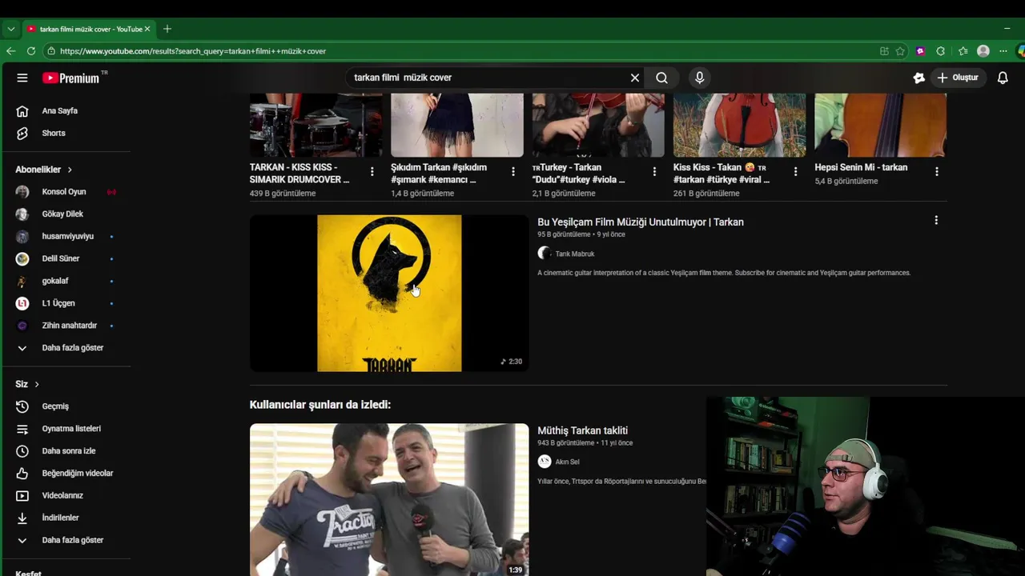Click the browser address bar URL
This screenshot has width=1025, height=576.
click(x=193, y=51)
